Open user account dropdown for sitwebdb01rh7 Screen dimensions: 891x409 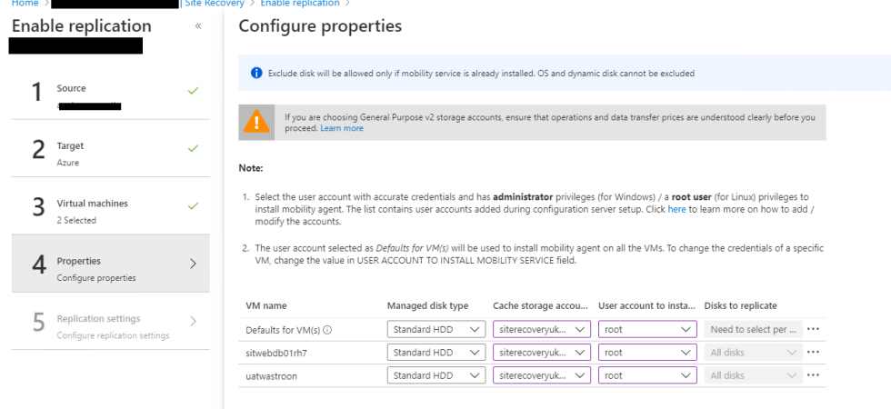point(647,353)
